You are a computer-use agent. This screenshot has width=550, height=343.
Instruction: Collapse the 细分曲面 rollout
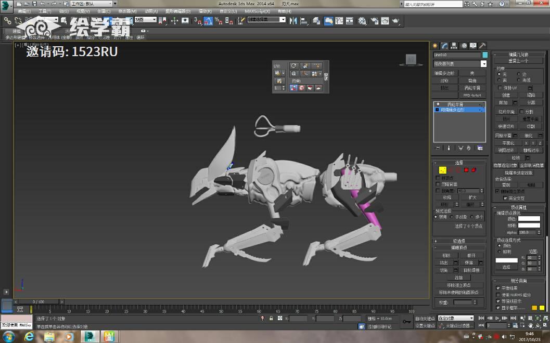click(x=518, y=281)
